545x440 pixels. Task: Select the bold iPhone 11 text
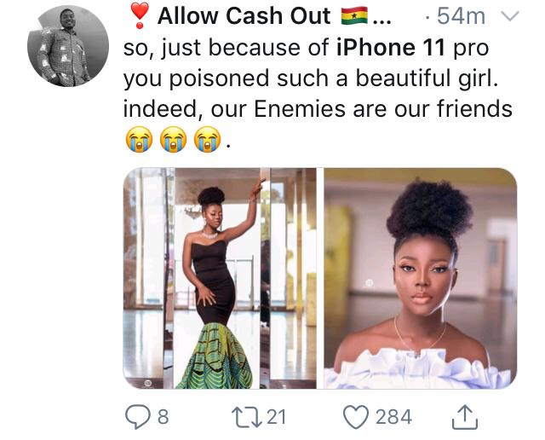[x=391, y=48]
